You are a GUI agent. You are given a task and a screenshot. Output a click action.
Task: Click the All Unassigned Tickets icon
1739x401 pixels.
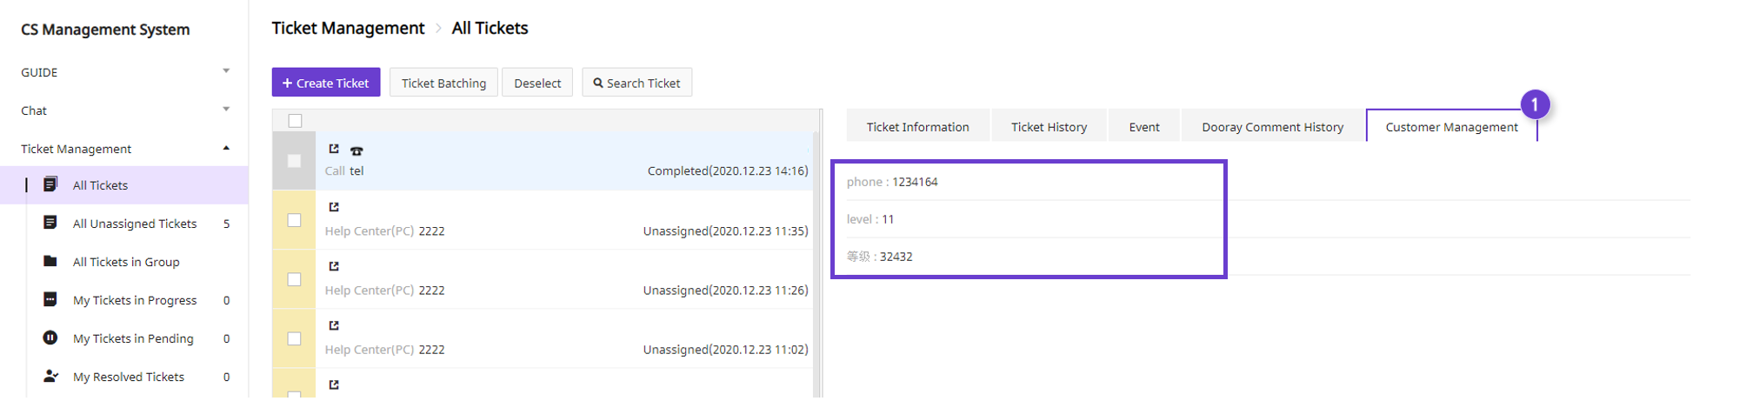(x=50, y=223)
